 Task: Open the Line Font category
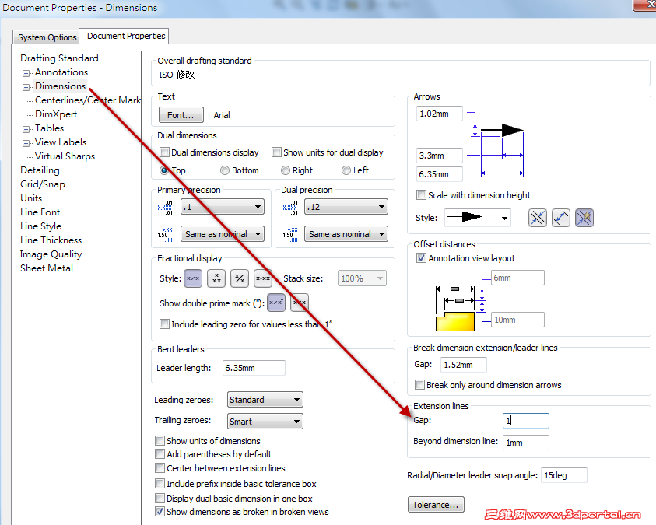[40, 212]
